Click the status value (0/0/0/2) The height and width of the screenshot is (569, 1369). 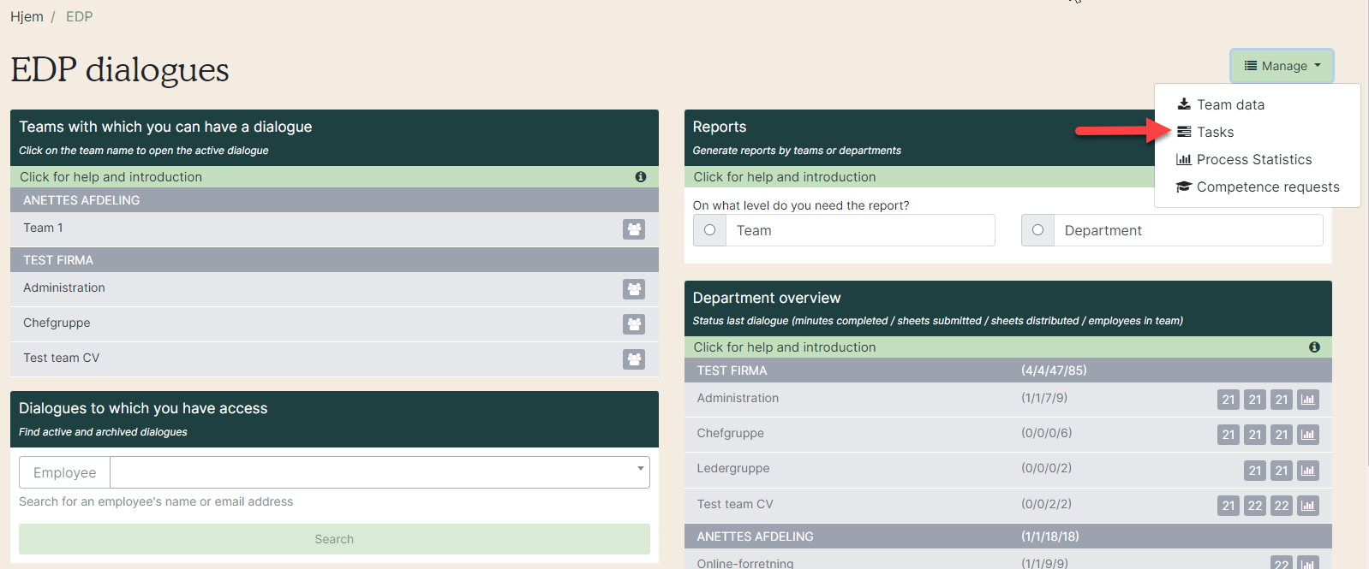[1046, 468]
